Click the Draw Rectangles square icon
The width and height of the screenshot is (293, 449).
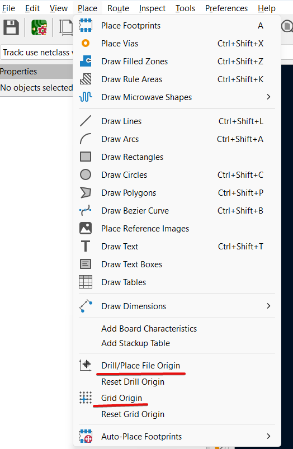pos(86,157)
